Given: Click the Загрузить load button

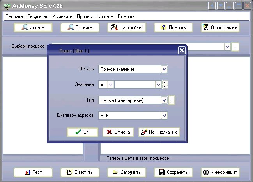Looking at the screenshot, I should point(126,172).
